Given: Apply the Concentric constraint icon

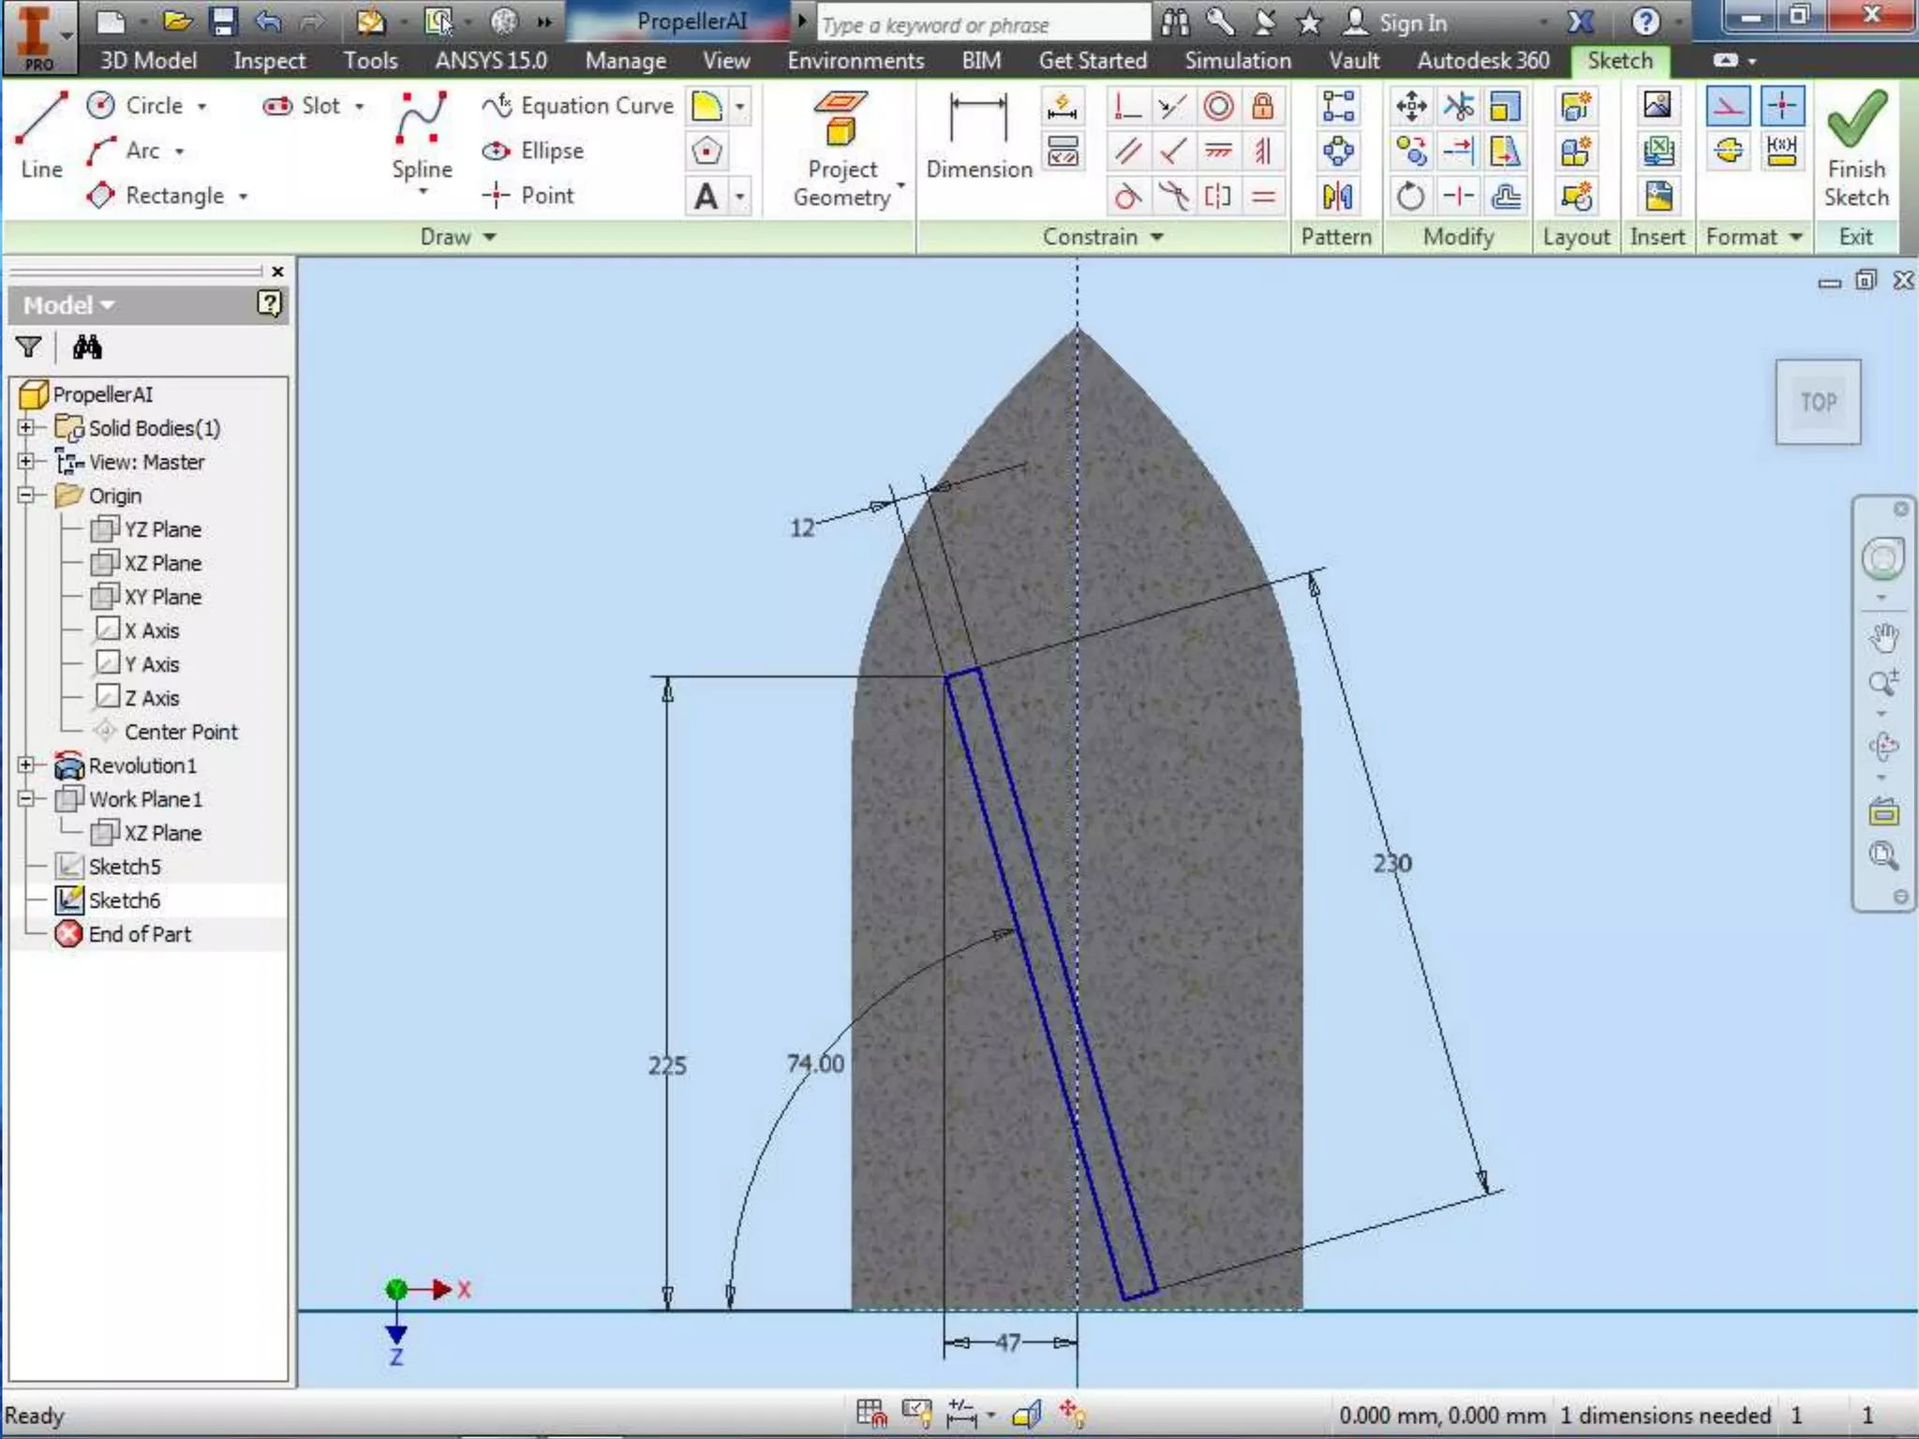Looking at the screenshot, I should (x=1217, y=107).
